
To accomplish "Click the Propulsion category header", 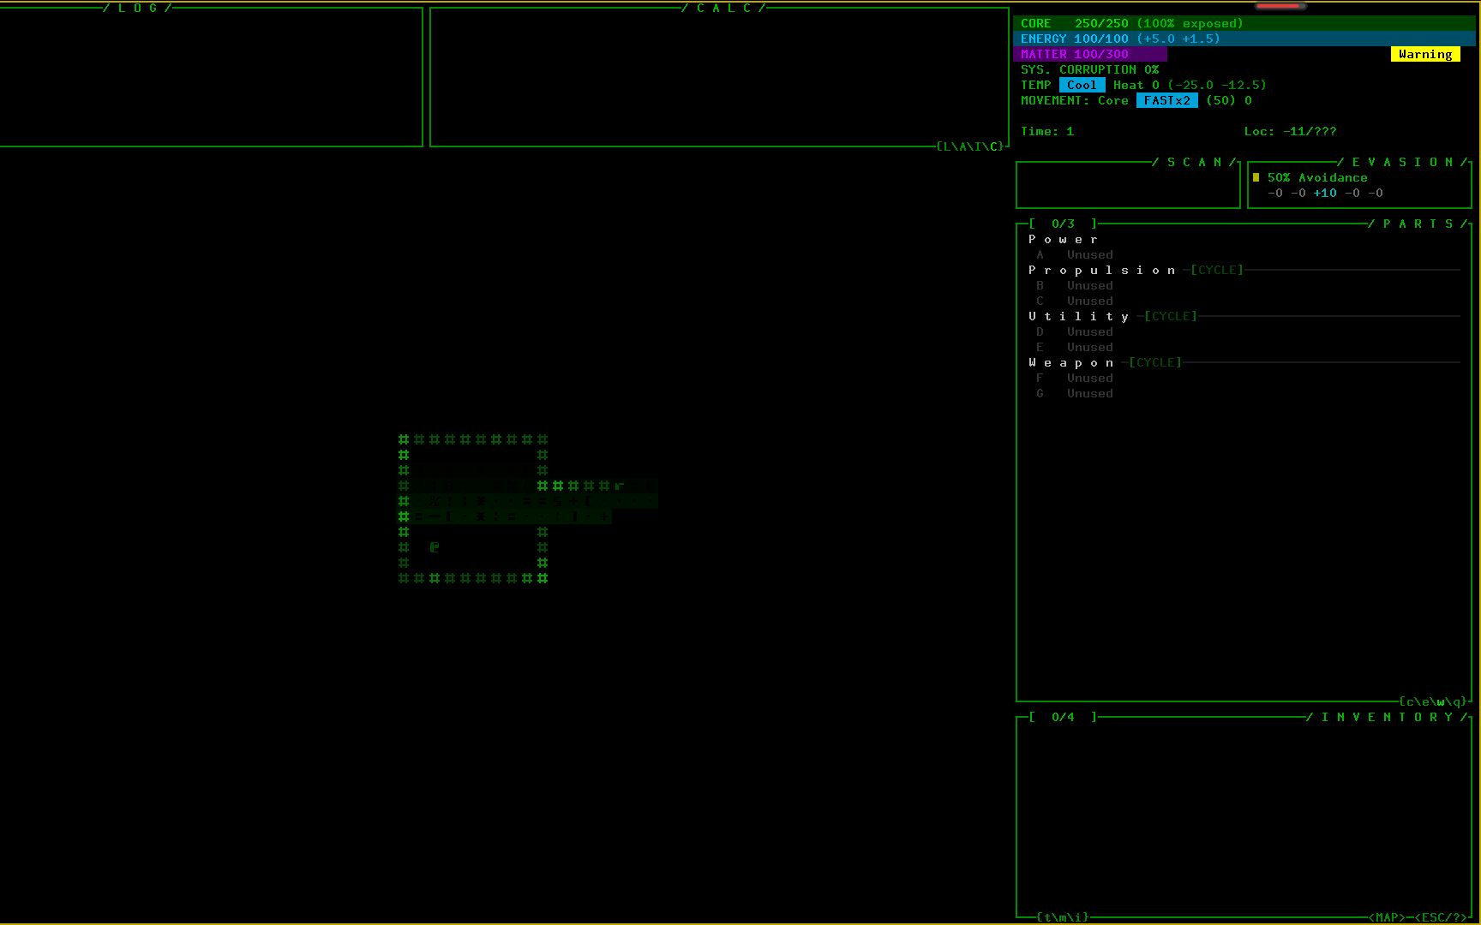I will 1101,270.
